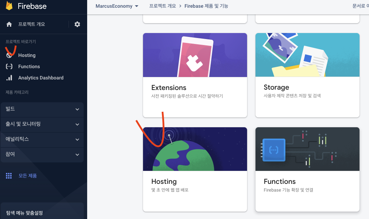Open Functions shortcut in sidebar

(29, 67)
